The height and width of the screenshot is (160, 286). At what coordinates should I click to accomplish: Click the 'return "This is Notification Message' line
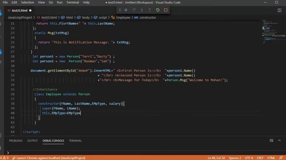84,42
